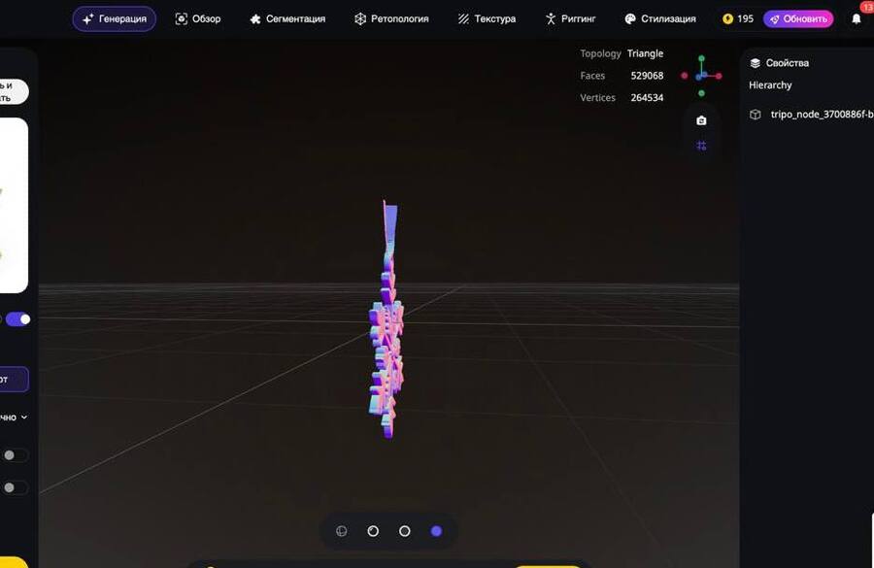874x568 pixels.
Task: Select the third render mode circle
Action: tap(405, 531)
